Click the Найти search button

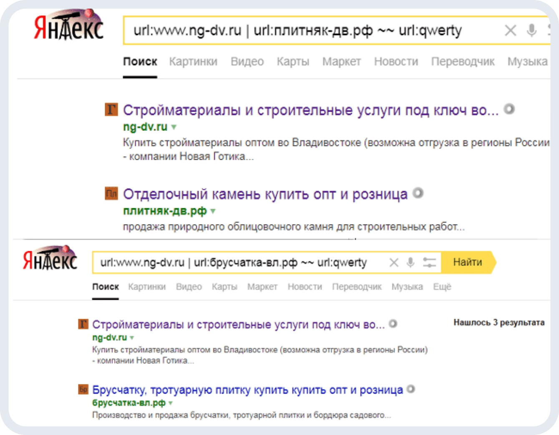(x=468, y=262)
